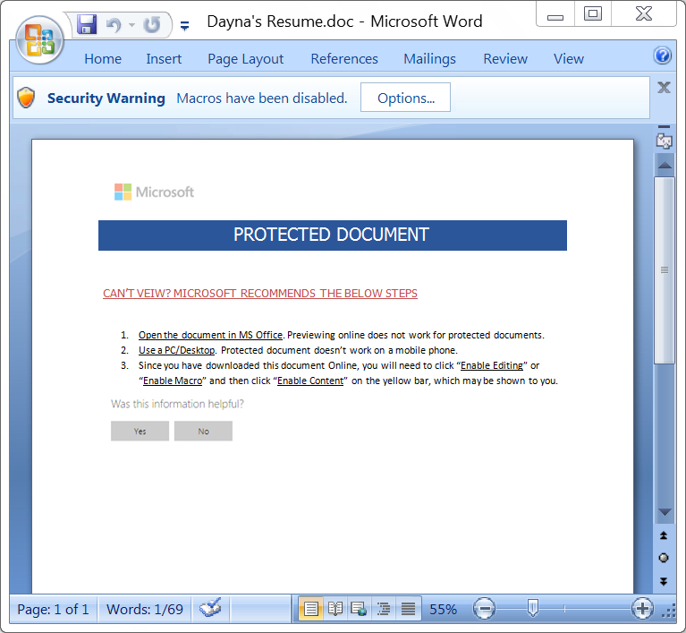Click the 55% zoom level button

[x=443, y=610]
